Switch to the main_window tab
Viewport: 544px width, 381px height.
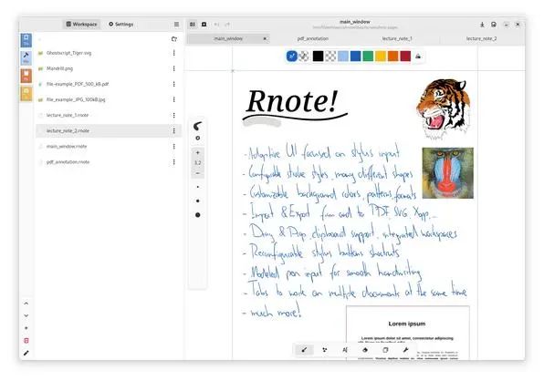click(228, 38)
